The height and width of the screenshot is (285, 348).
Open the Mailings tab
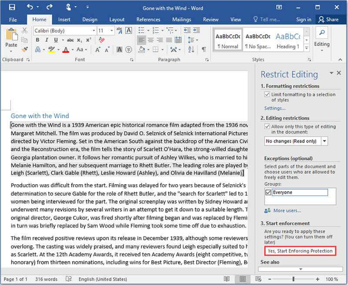pos(181,20)
